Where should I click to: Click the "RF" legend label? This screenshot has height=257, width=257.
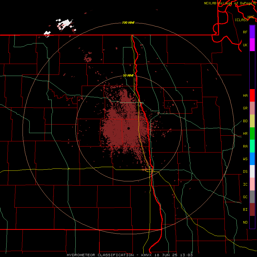245,32
